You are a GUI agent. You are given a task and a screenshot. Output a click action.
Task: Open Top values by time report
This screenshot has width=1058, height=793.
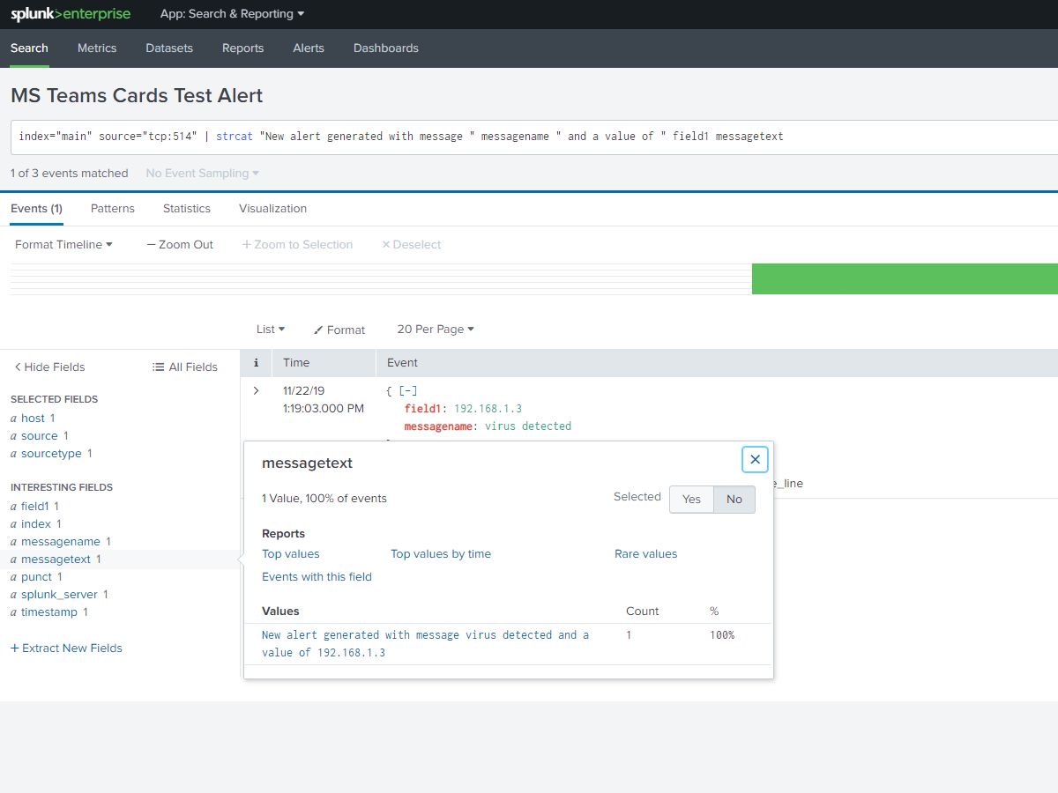(x=441, y=554)
